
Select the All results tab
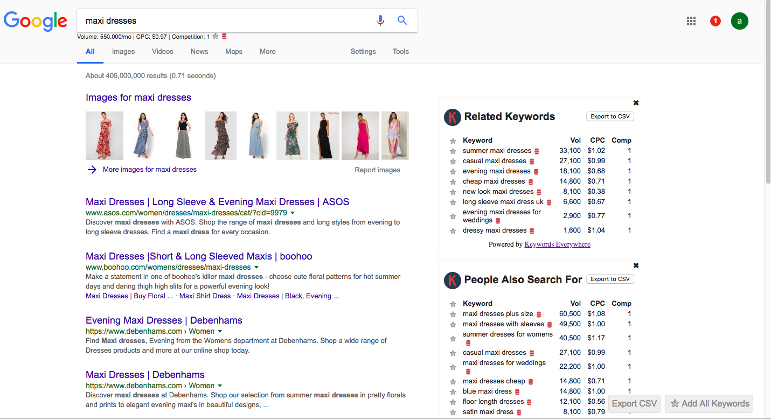tap(90, 52)
